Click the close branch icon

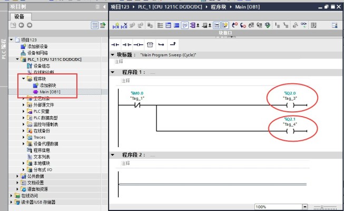[x=172, y=44]
